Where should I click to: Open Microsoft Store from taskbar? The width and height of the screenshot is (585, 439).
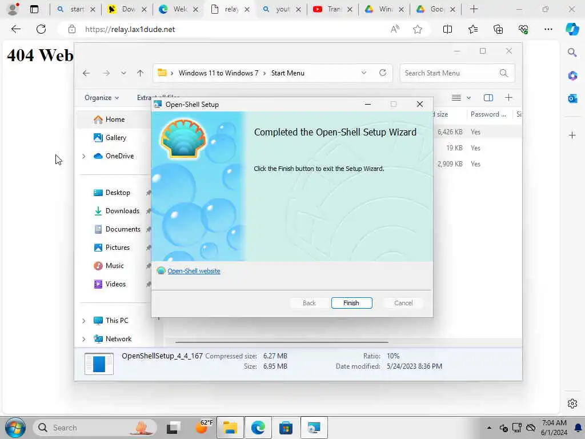point(286,428)
